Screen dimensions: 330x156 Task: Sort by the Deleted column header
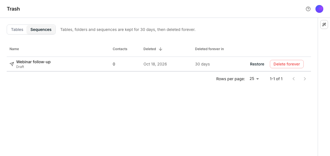click(x=150, y=49)
